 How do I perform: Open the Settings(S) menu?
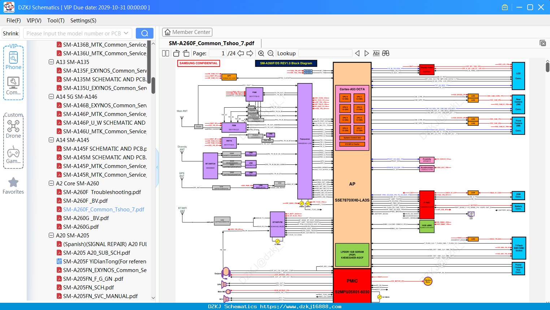[83, 21]
